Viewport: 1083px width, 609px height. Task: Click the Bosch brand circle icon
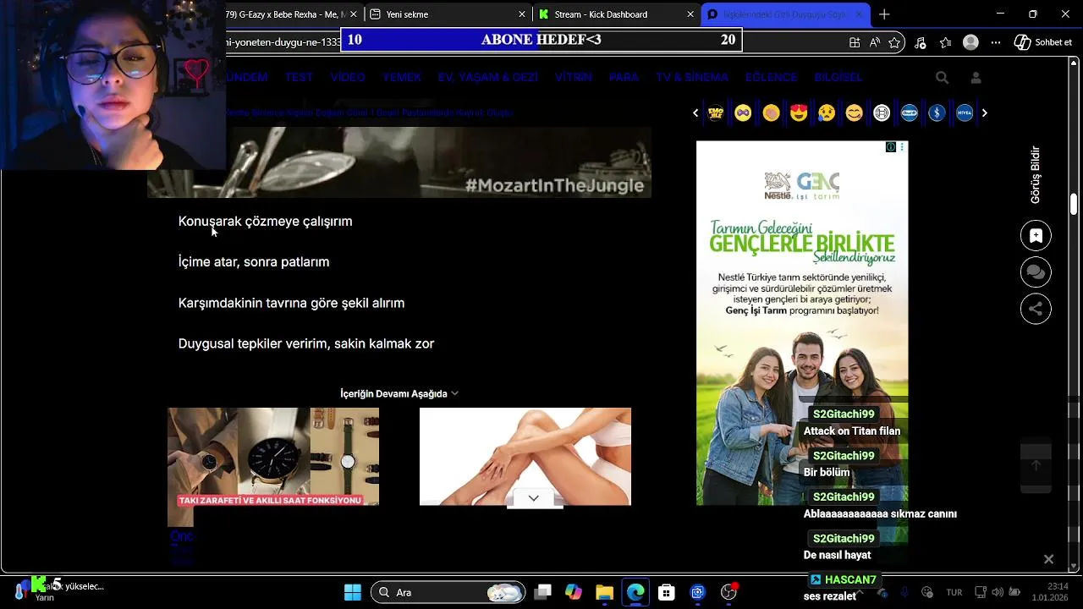[x=882, y=112]
